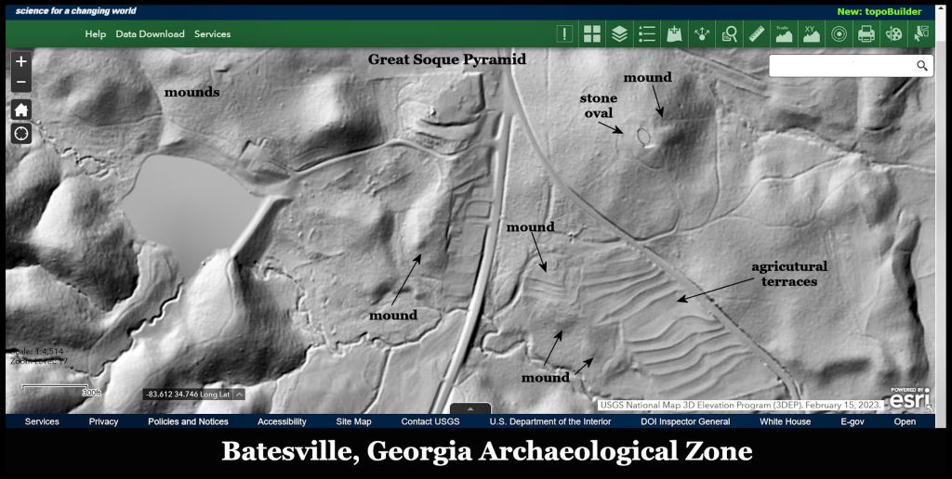
Task: Expand the Long Lat coordinate format dropdown
Action: 239,394
